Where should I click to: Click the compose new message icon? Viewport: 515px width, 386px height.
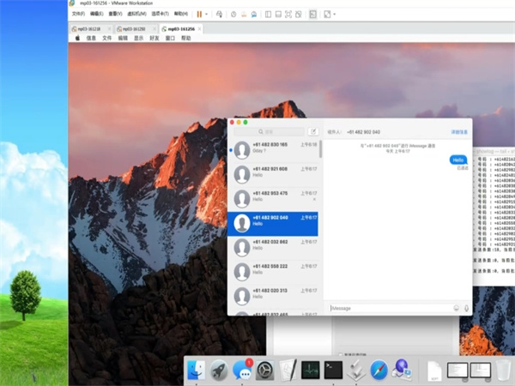click(312, 132)
